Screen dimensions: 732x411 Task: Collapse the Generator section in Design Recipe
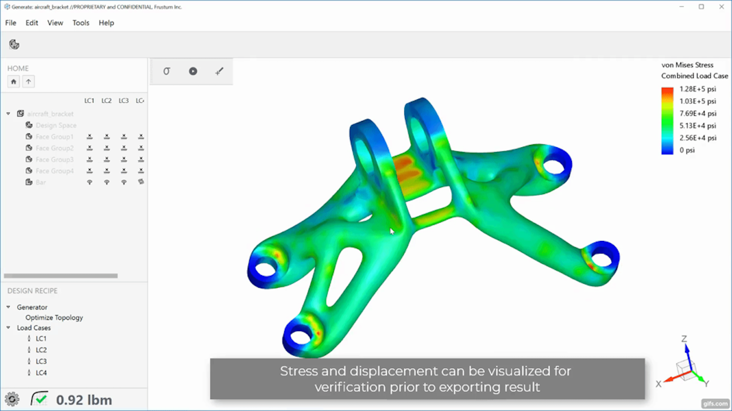pyautogui.click(x=8, y=307)
